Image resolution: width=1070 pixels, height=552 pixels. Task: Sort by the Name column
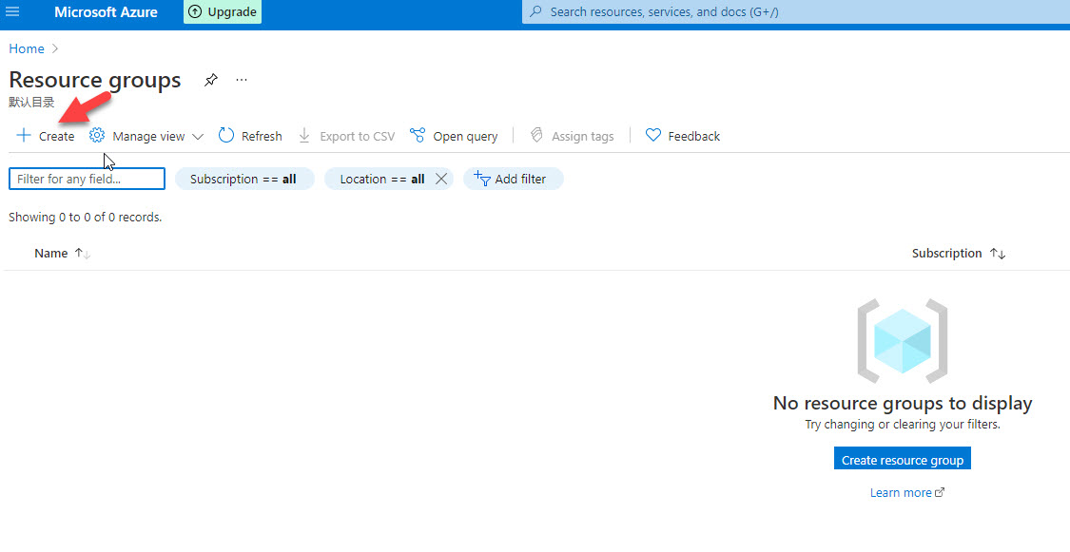(51, 254)
